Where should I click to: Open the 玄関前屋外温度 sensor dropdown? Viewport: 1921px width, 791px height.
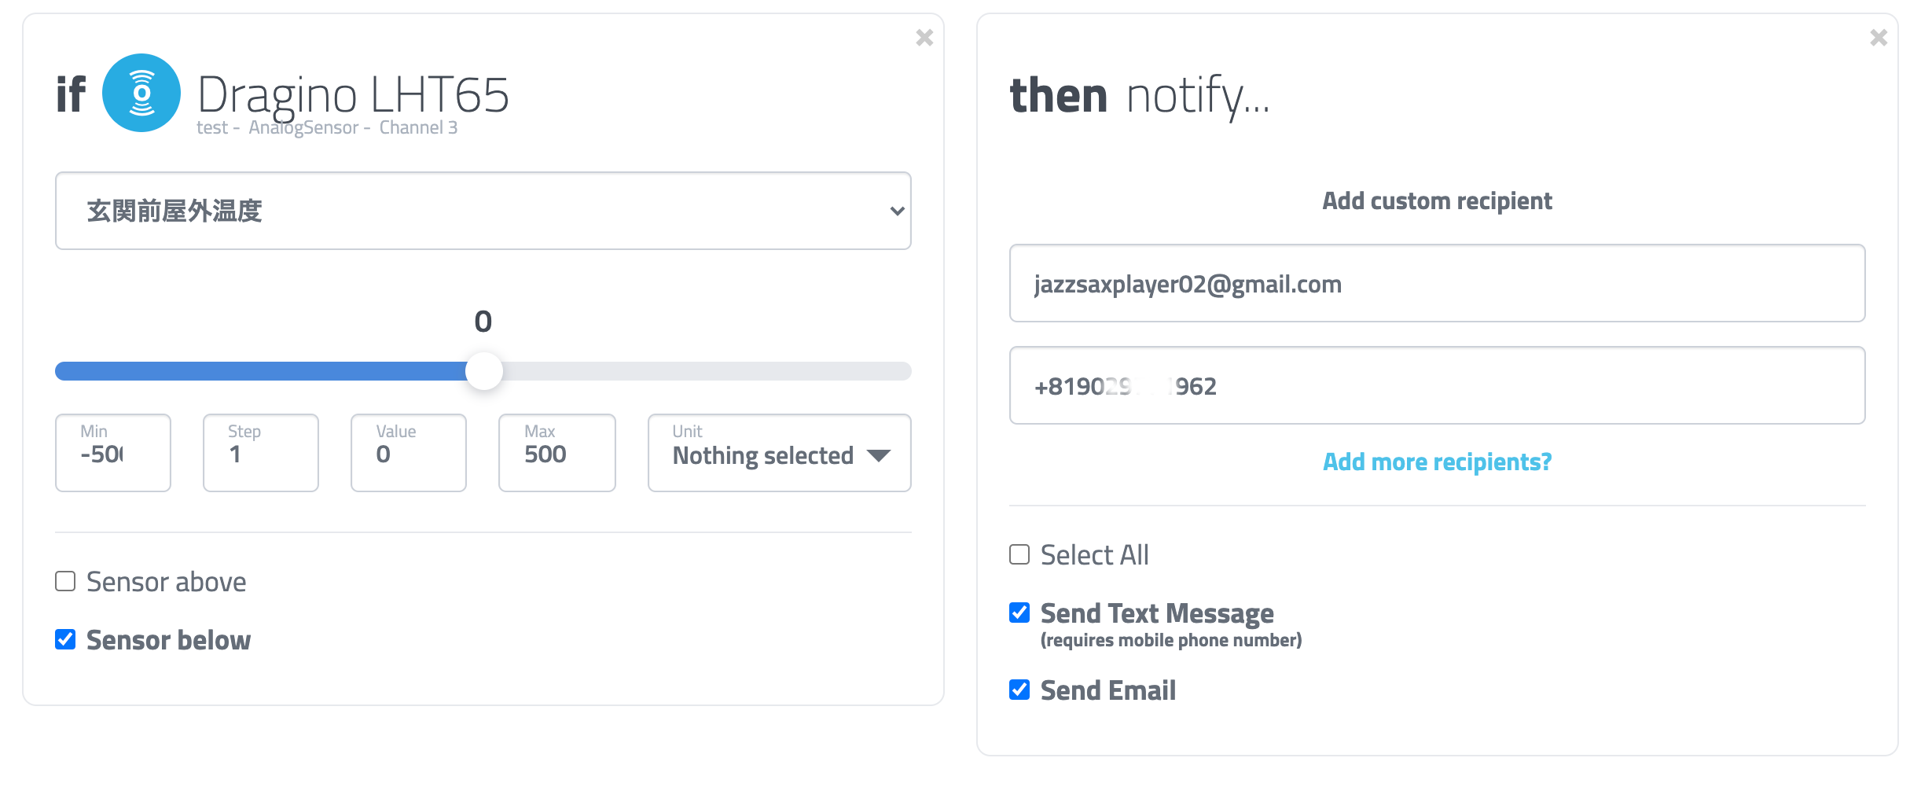[483, 211]
